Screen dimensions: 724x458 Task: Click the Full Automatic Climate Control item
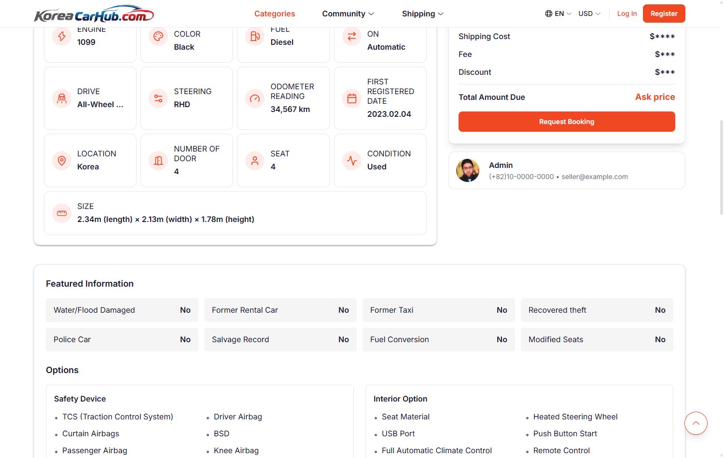pos(437,451)
